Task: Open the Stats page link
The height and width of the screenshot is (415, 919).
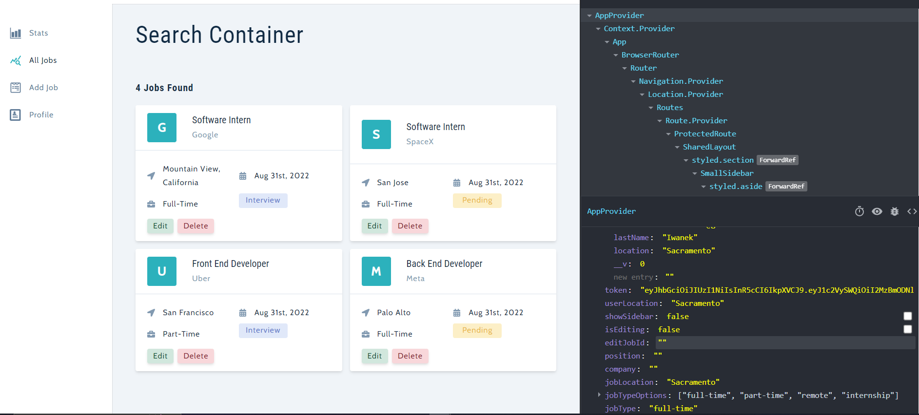Action: click(x=39, y=33)
